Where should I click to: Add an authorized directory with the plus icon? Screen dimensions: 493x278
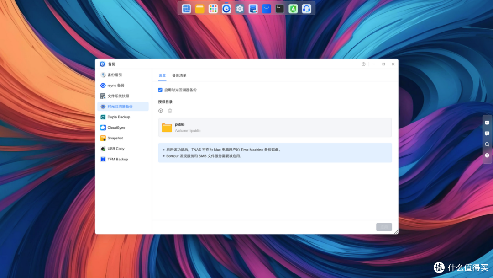[161, 111]
